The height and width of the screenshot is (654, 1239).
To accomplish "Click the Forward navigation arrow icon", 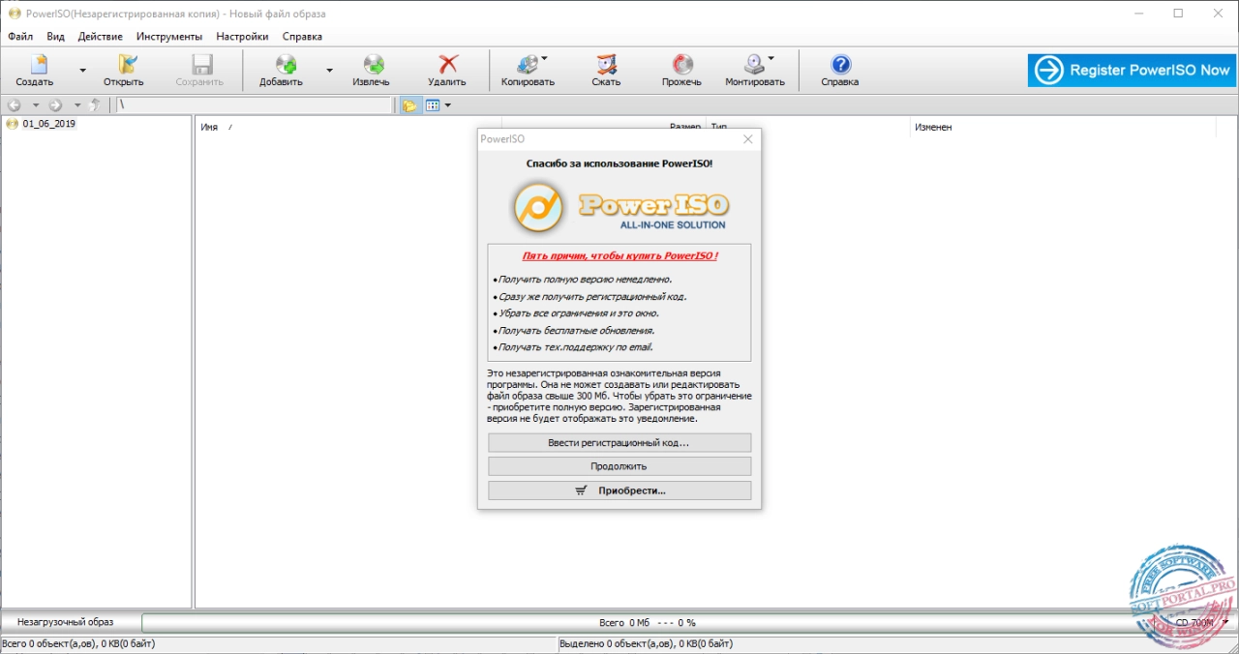I will pos(56,105).
